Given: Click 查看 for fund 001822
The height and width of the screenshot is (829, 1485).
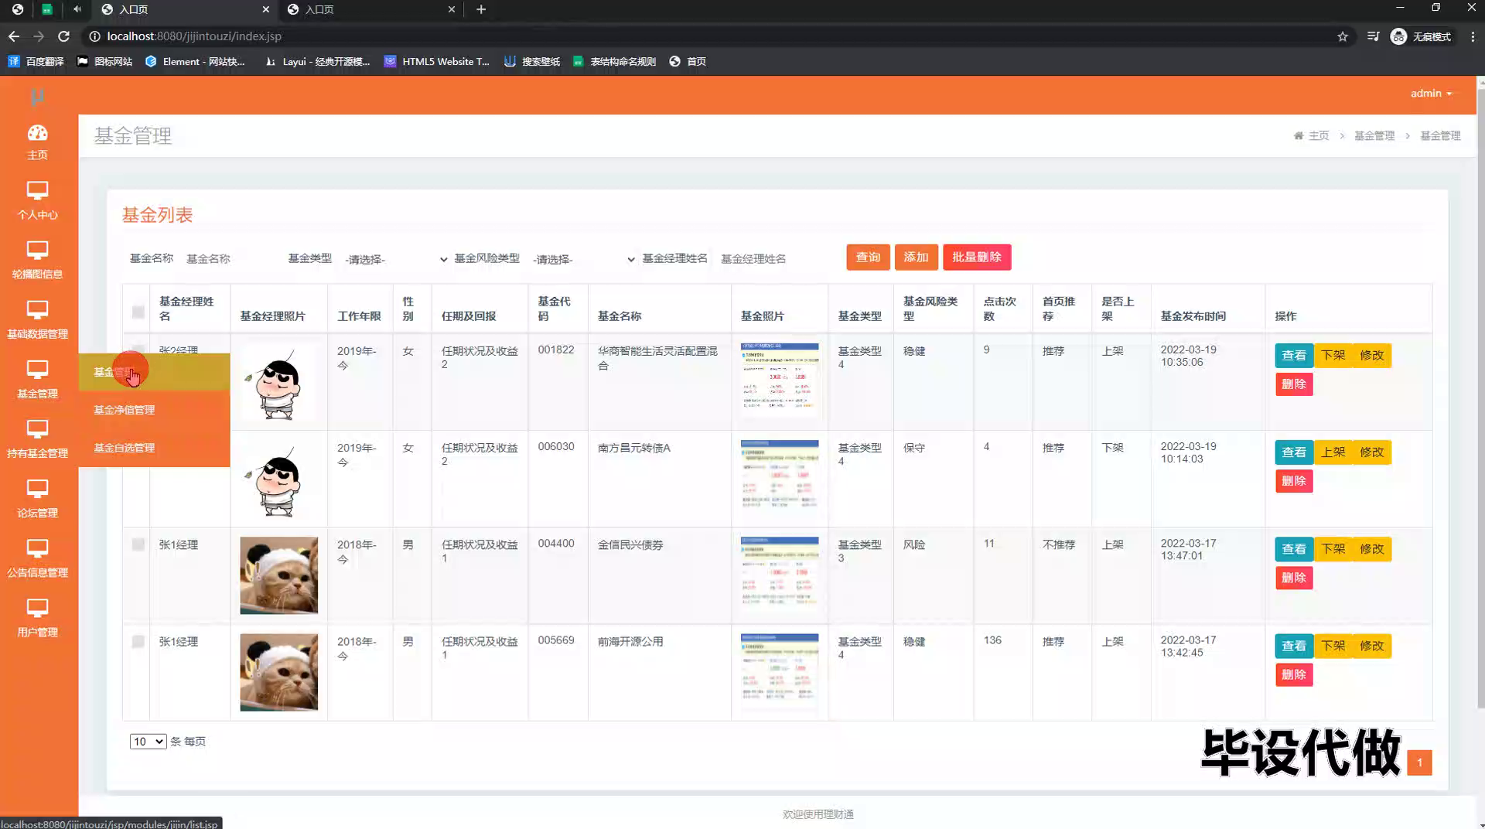Looking at the screenshot, I should pos(1294,356).
